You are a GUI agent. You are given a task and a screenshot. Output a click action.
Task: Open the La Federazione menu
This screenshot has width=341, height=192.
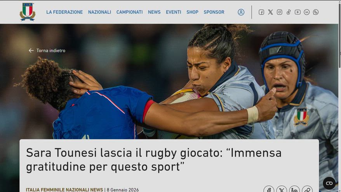[x=64, y=12]
